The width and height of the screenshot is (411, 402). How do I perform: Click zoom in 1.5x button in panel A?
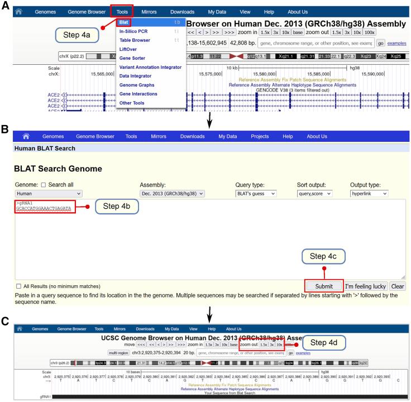(x=265, y=32)
